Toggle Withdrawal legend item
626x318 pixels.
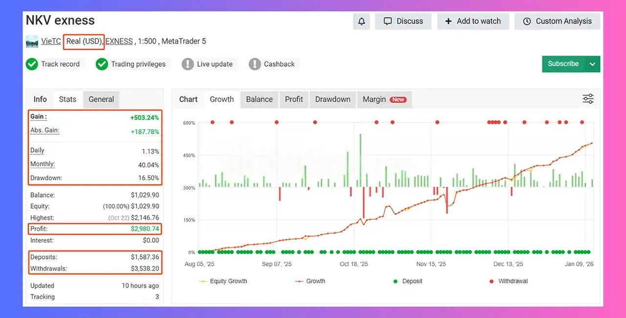[508, 281]
